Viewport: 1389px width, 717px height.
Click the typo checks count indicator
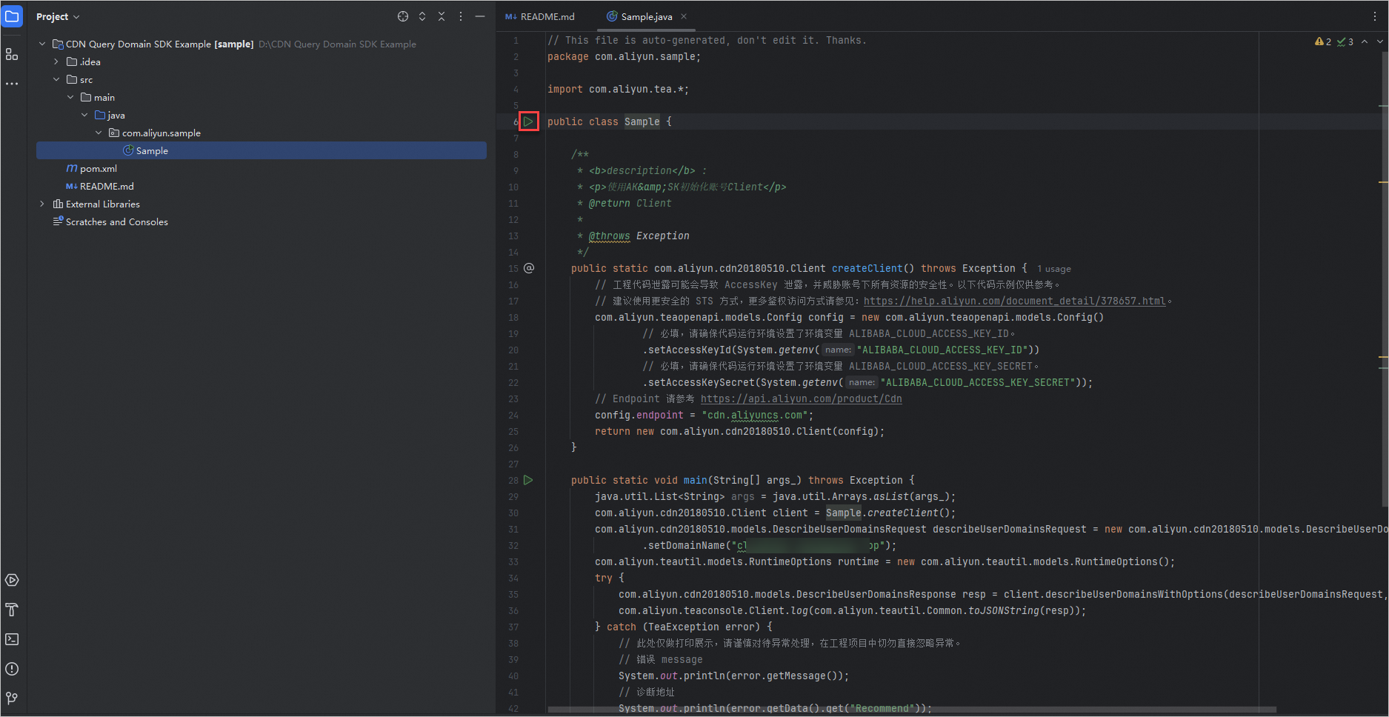tap(1345, 41)
